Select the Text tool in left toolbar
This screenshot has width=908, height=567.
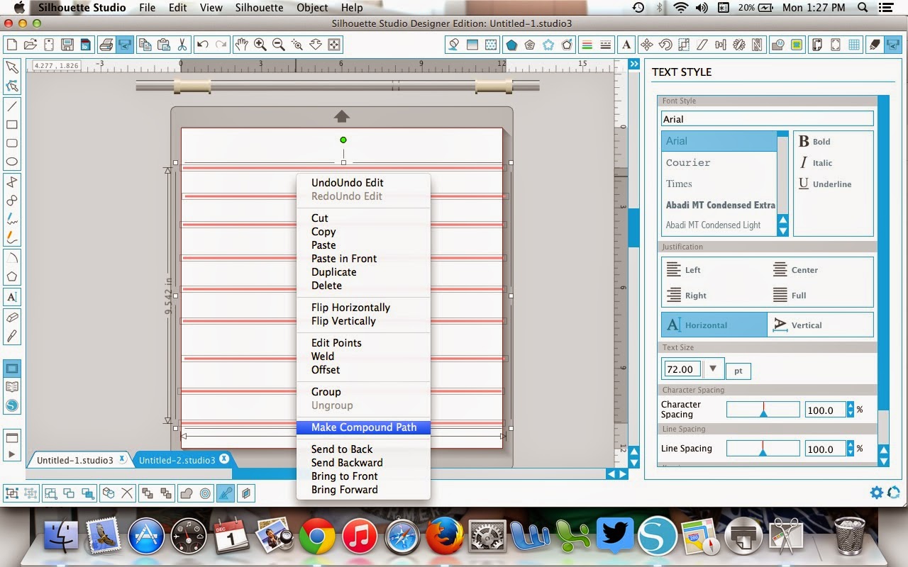(12, 297)
